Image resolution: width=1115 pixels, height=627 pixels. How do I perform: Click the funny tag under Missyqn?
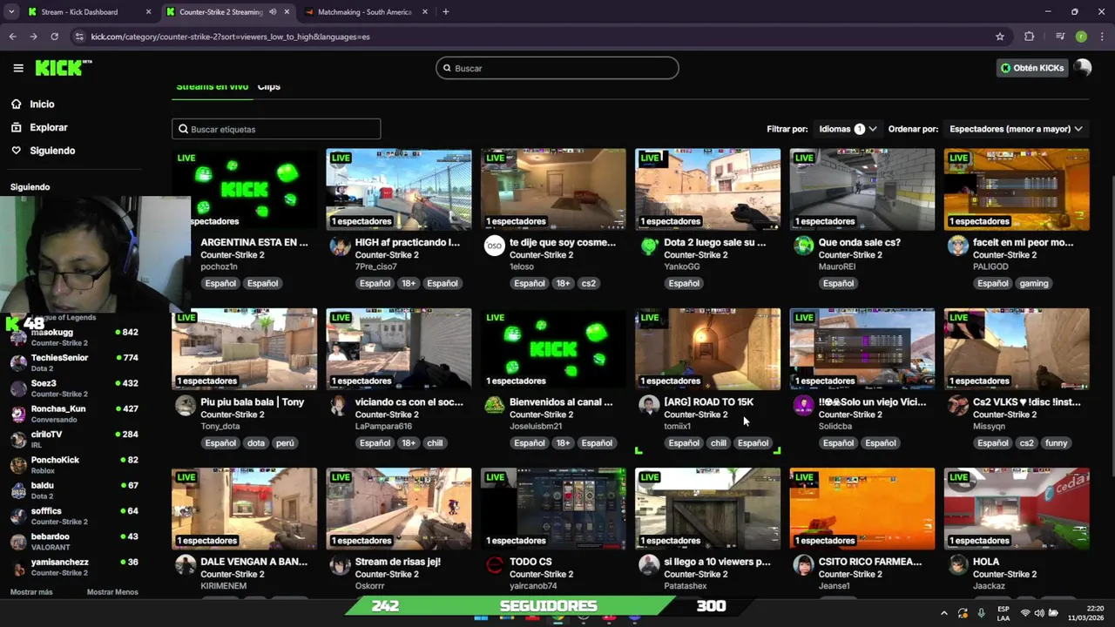pyautogui.click(x=1056, y=443)
